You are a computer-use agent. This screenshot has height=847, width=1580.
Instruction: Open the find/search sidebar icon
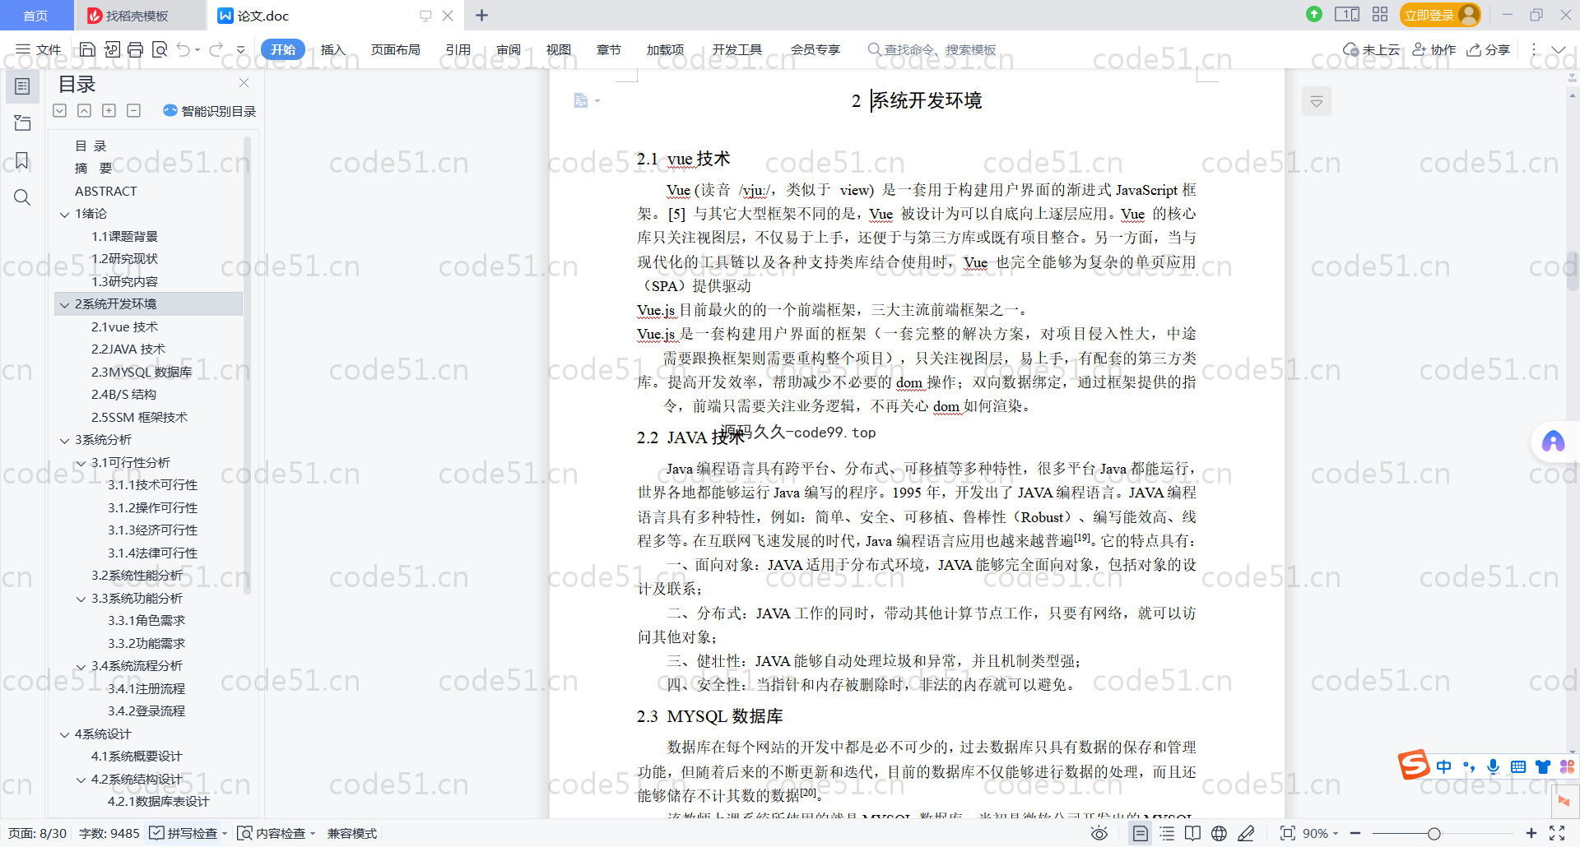[22, 197]
